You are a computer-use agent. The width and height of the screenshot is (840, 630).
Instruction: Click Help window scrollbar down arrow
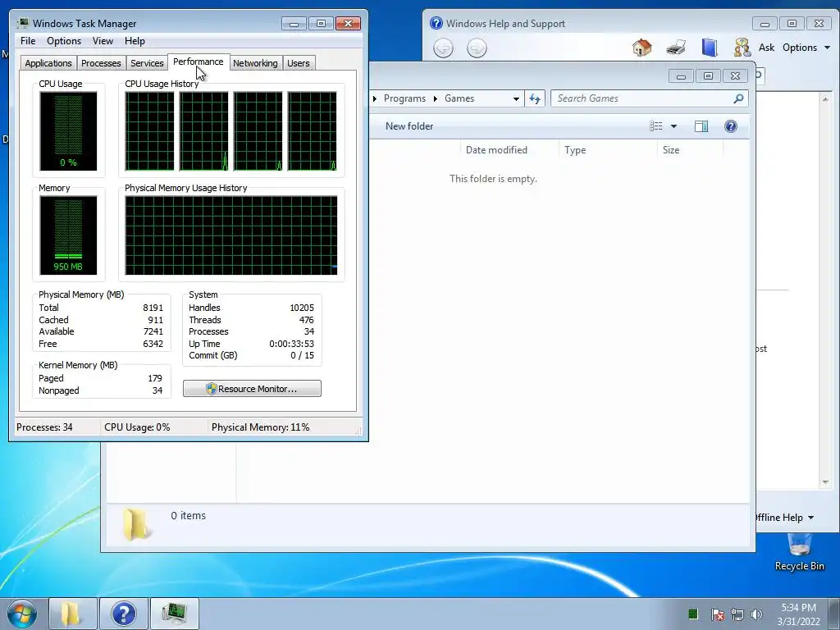(x=825, y=482)
